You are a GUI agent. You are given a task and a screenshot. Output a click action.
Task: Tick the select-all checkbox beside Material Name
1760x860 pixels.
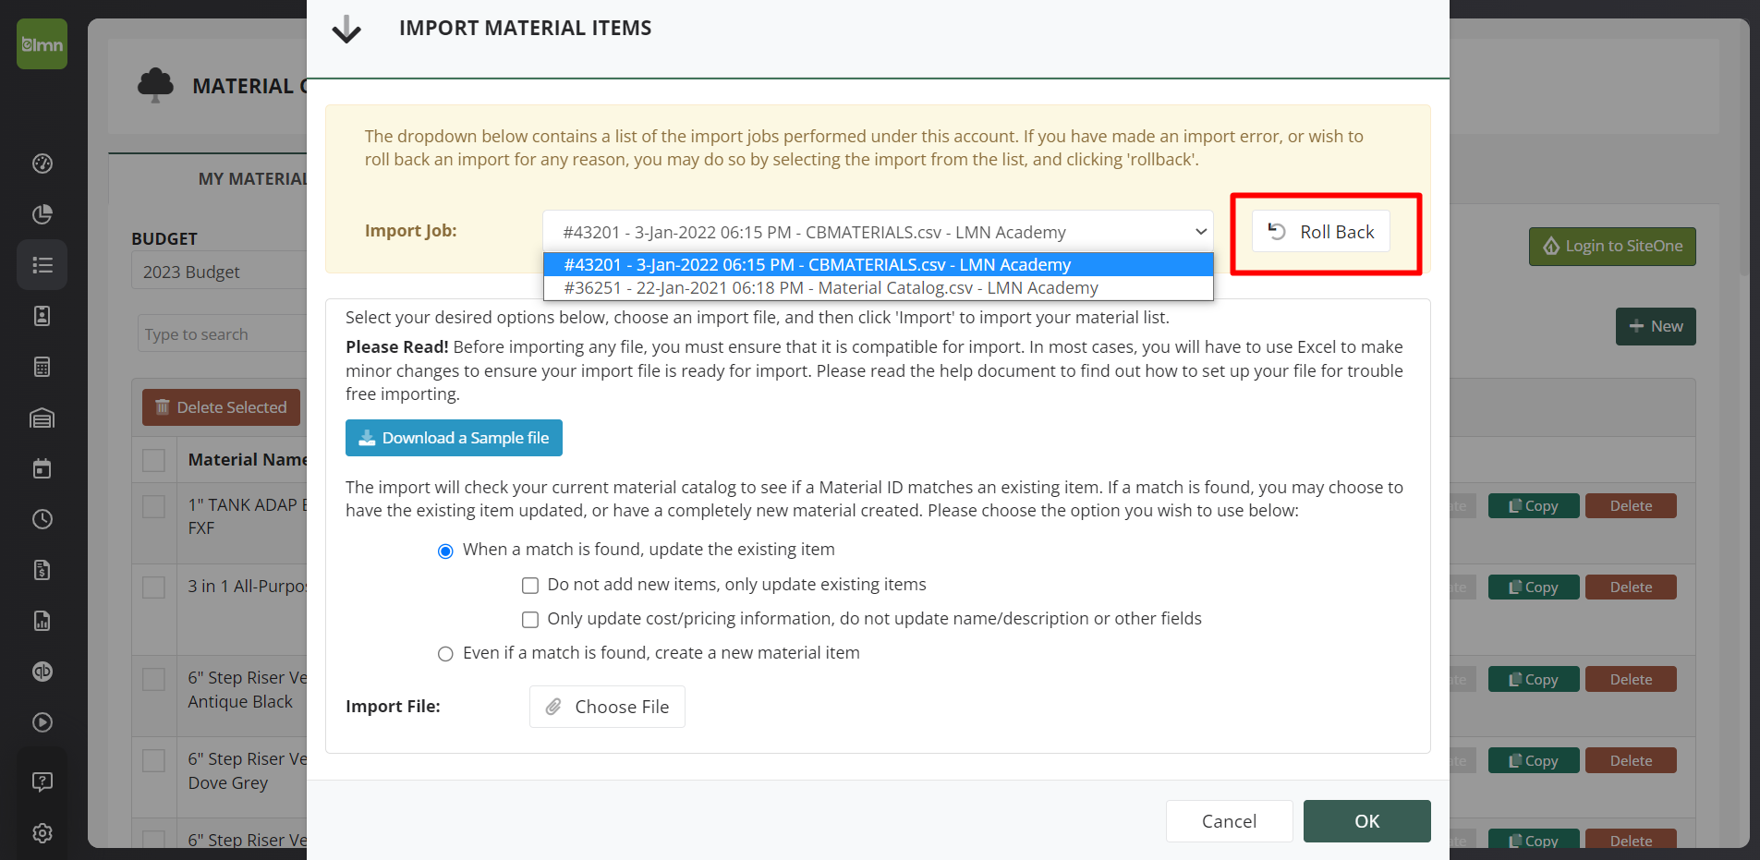[154, 460]
